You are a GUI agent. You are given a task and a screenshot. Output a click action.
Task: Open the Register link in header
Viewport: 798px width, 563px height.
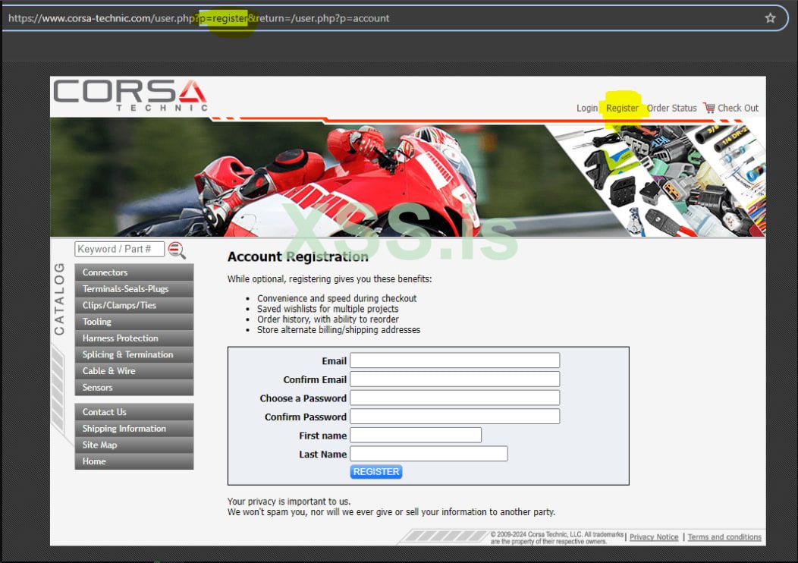pyautogui.click(x=622, y=108)
